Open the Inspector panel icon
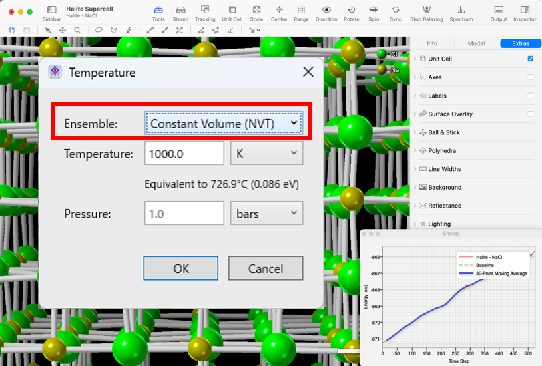Viewport: 542px width, 366px height. pos(525,10)
